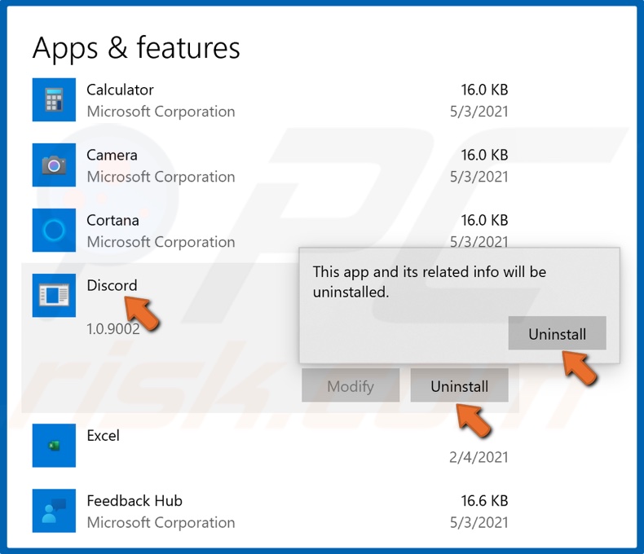This screenshot has width=644, height=554.
Task: Select the Camera app name
Action: pos(112,155)
